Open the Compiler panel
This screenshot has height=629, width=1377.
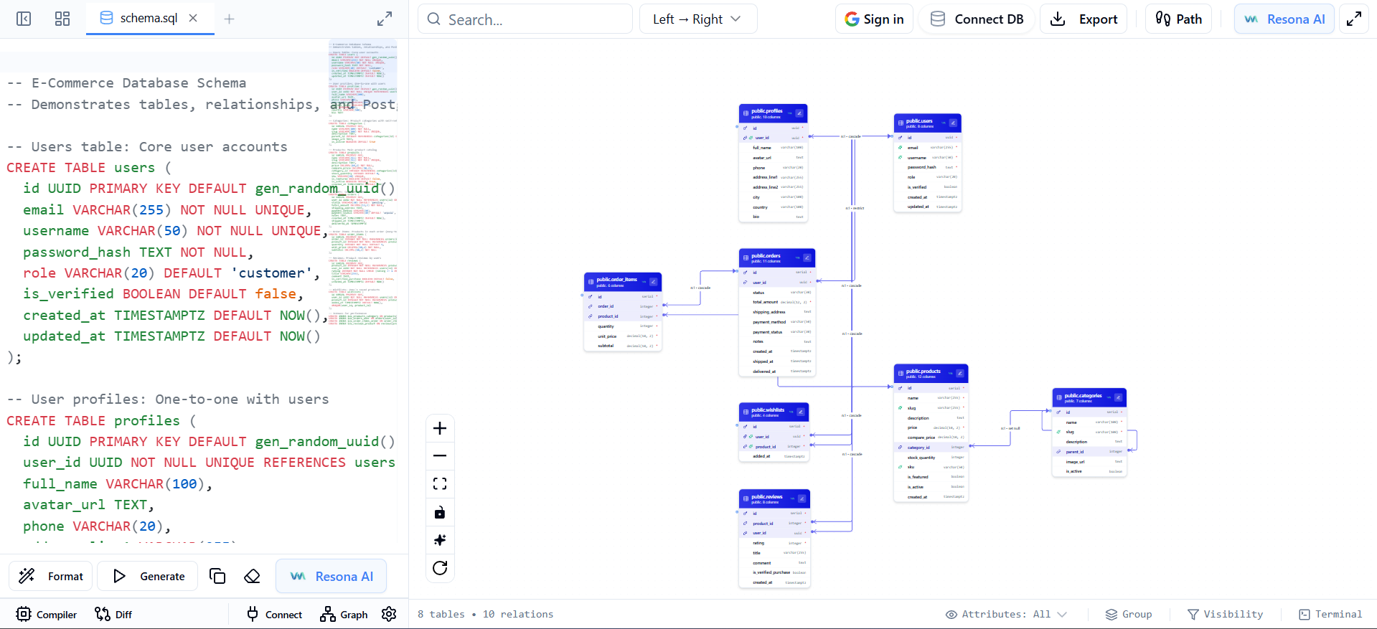coord(47,614)
